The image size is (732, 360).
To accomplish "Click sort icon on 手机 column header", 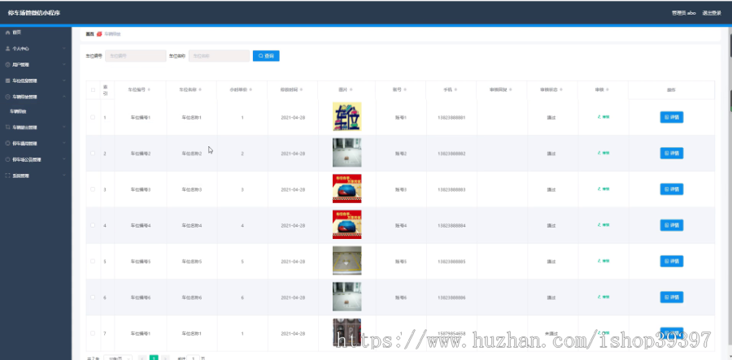I will [455, 89].
